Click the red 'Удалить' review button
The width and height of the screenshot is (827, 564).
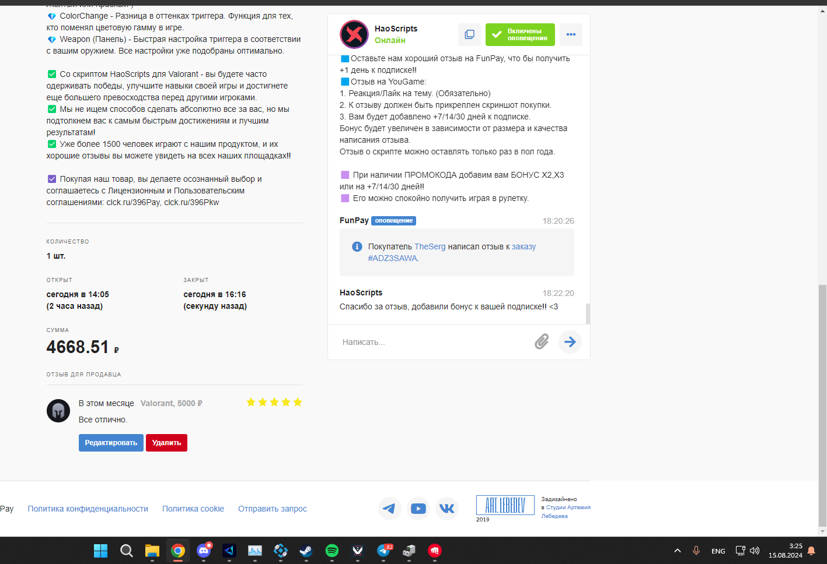[x=166, y=443]
